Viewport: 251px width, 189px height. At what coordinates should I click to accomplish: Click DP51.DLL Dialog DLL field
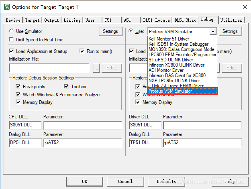tap(25, 143)
